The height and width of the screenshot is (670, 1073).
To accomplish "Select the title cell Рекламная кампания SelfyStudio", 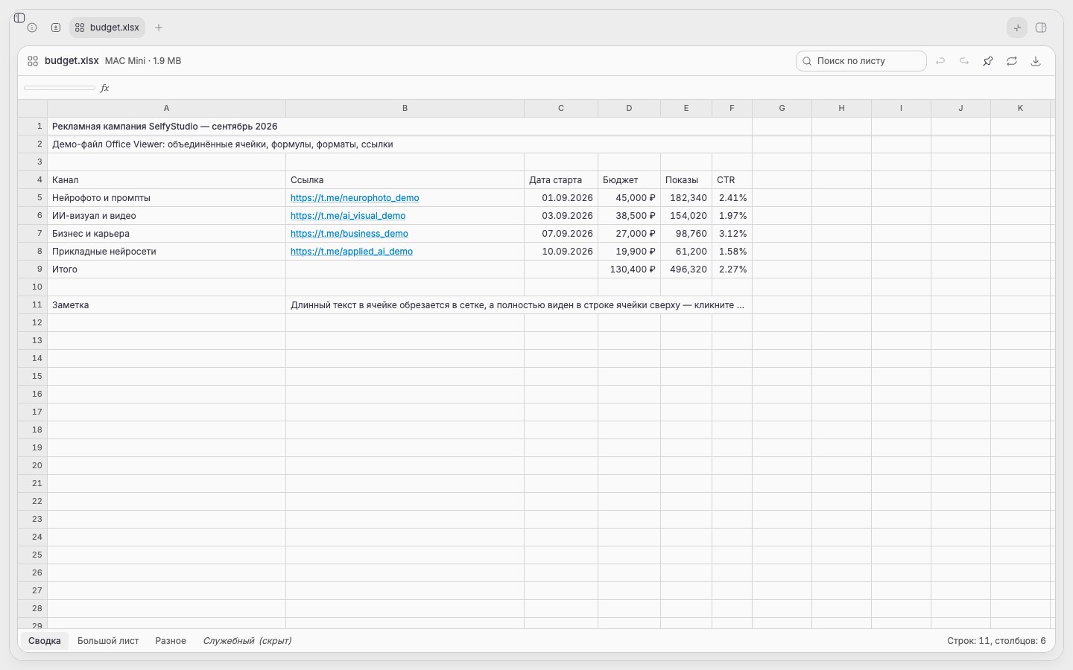I will pos(400,127).
